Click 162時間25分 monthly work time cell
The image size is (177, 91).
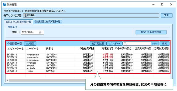[163, 55]
